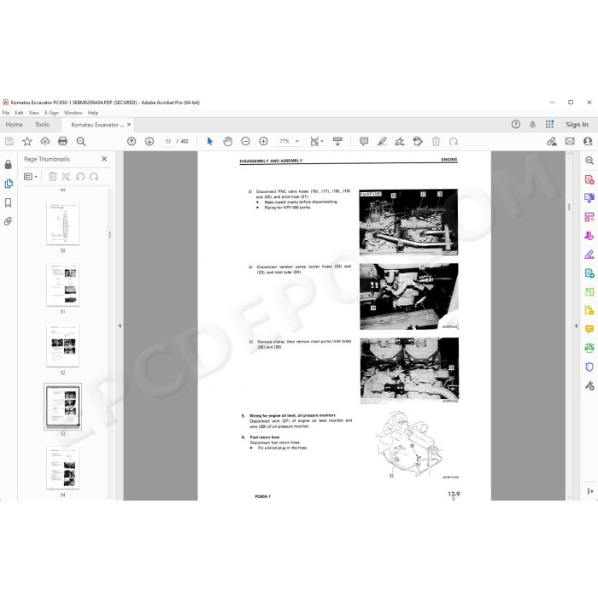Open the View menu

[34, 113]
